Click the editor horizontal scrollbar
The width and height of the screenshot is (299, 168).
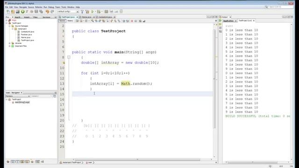pos(137,160)
